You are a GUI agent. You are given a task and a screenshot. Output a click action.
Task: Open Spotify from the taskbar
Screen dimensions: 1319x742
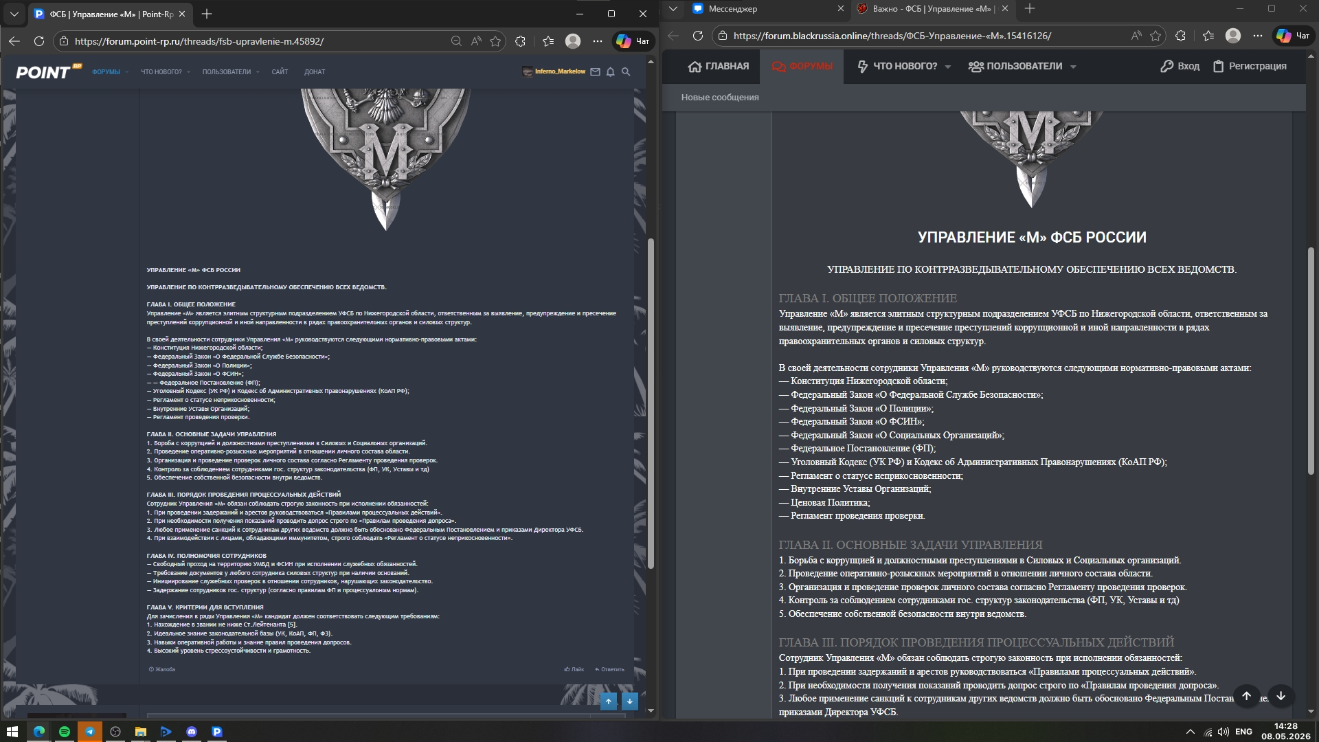[x=65, y=732]
